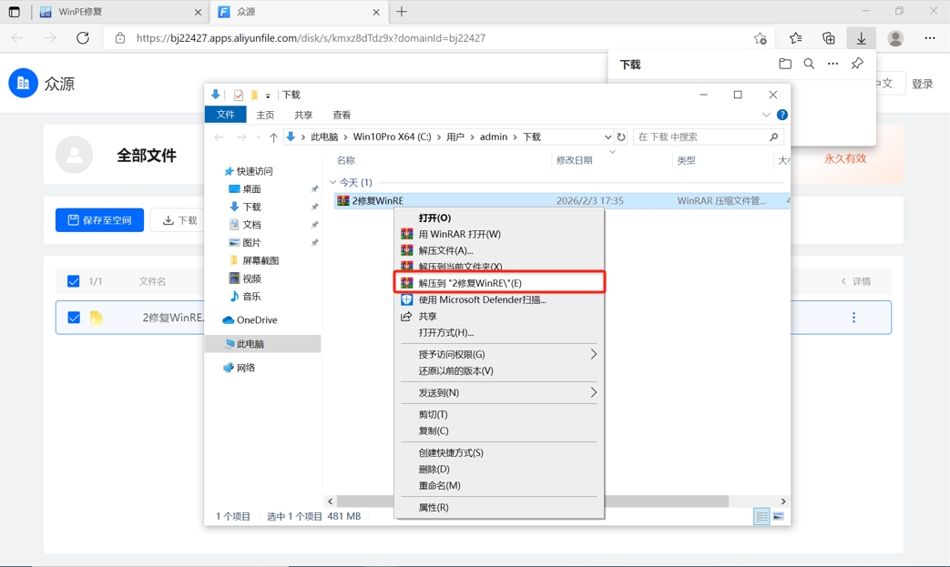Click the 保存至空间 button
Image resolution: width=950 pixels, height=567 pixels.
coord(99,220)
